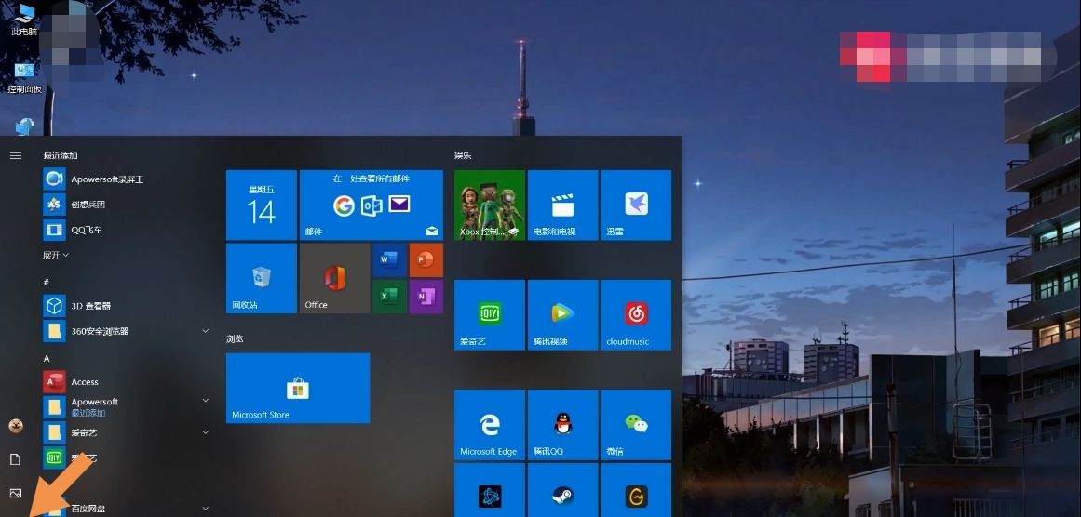Viewport: 1081px width, 517px height.
Task: Expand the Apowersoft folder chevron
Action: point(206,400)
